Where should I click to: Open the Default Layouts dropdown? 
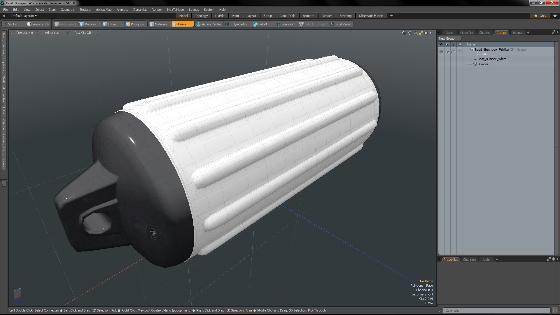(x=24, y=16)
